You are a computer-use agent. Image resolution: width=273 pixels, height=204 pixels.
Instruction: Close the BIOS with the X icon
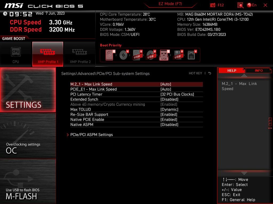click(265, 5)
